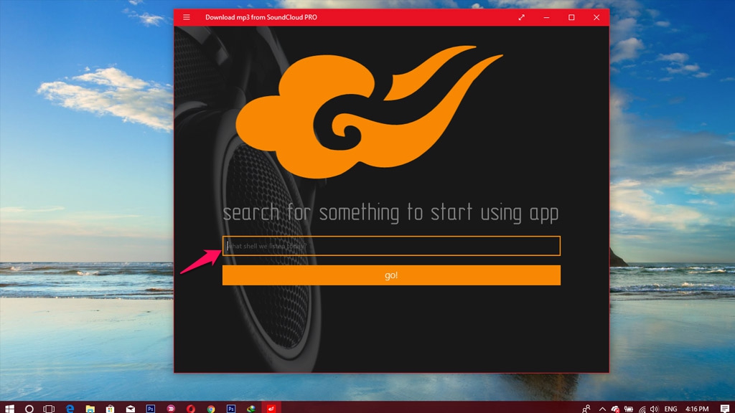
Task: Maximize the SoundCloud downloader window
Action: 571,17
